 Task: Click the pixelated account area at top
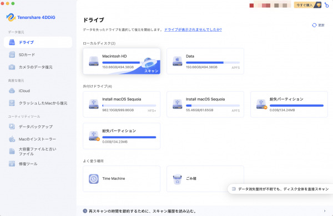(x=271, y=5)
